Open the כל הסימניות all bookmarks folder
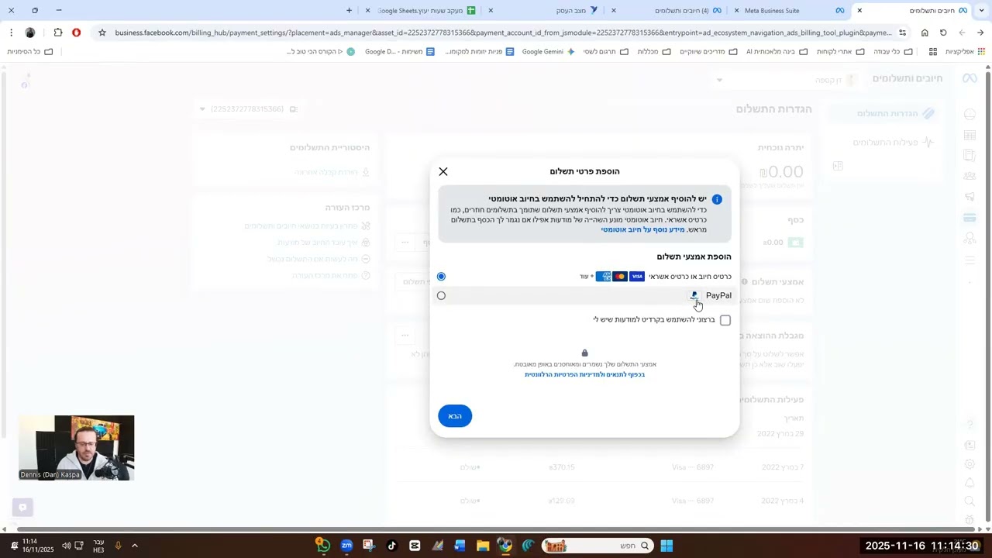 pyautogui.click(x=29, y=52)
